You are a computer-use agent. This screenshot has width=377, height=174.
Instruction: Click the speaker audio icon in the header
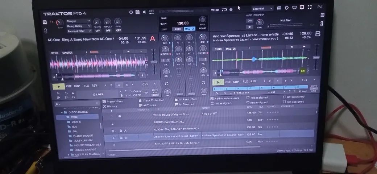tap(144, 12)
